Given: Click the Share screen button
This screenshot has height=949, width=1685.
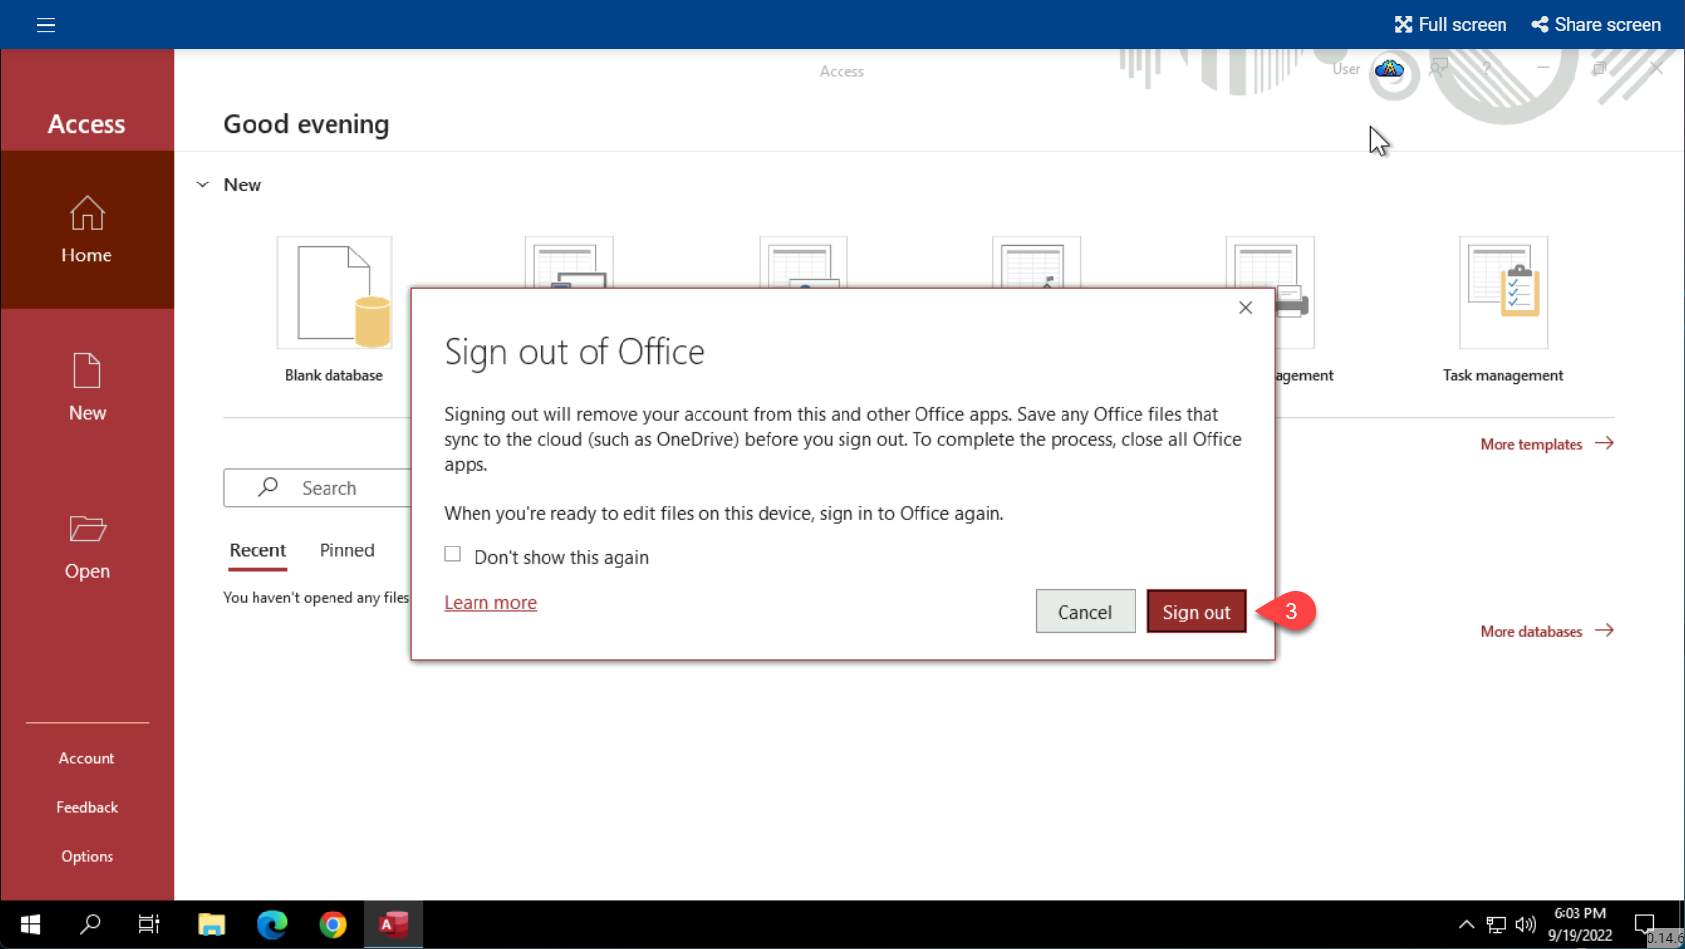Looking at the screenshot, I should point(1596,25).
